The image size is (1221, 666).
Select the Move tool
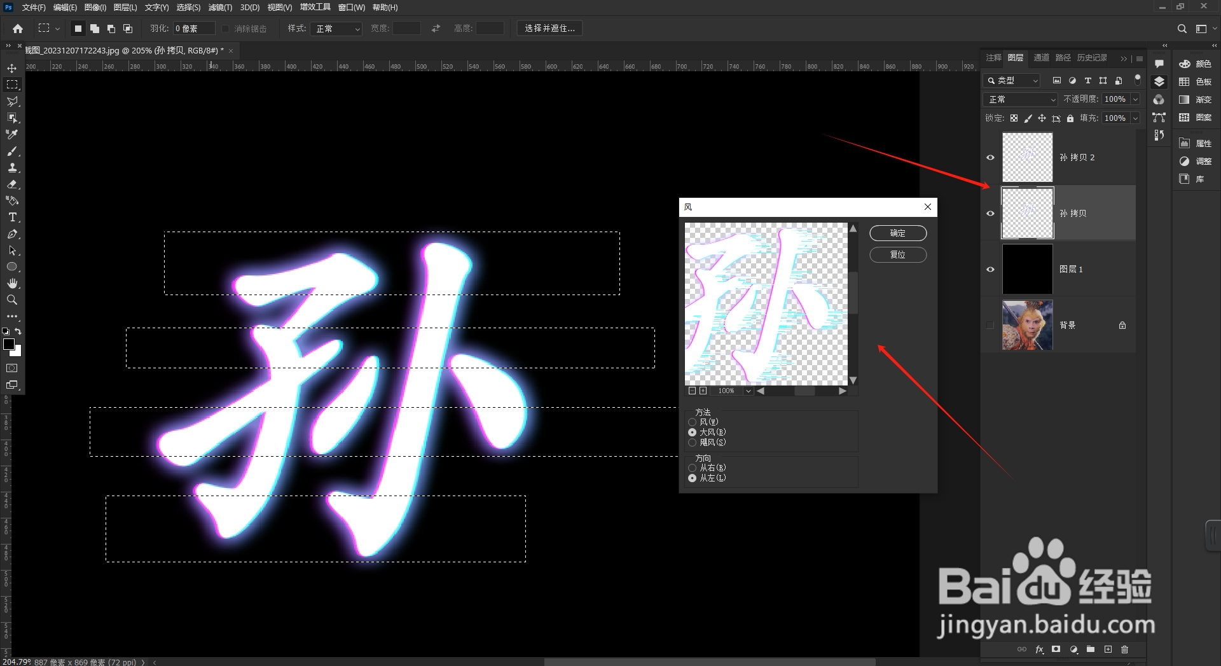click(x=12, y=67)
